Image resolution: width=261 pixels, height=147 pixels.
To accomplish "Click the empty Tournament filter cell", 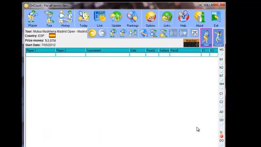I will 108,55.
